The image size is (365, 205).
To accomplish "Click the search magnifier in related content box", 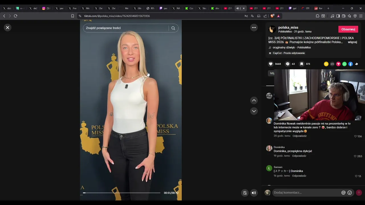I will pos(173,28).
